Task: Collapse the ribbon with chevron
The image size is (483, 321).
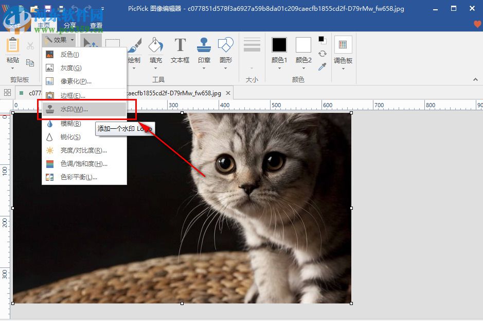Action: coord(476,80)
